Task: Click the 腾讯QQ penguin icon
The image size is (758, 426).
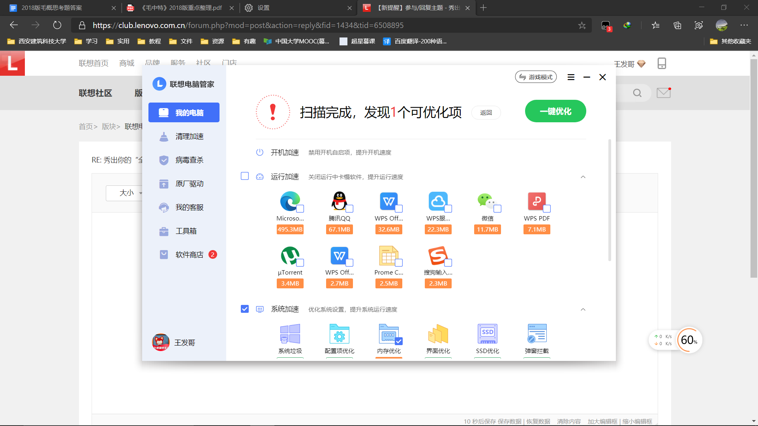Action: click(340, 201)
